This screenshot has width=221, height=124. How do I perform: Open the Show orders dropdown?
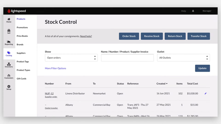tap(71, 58)
